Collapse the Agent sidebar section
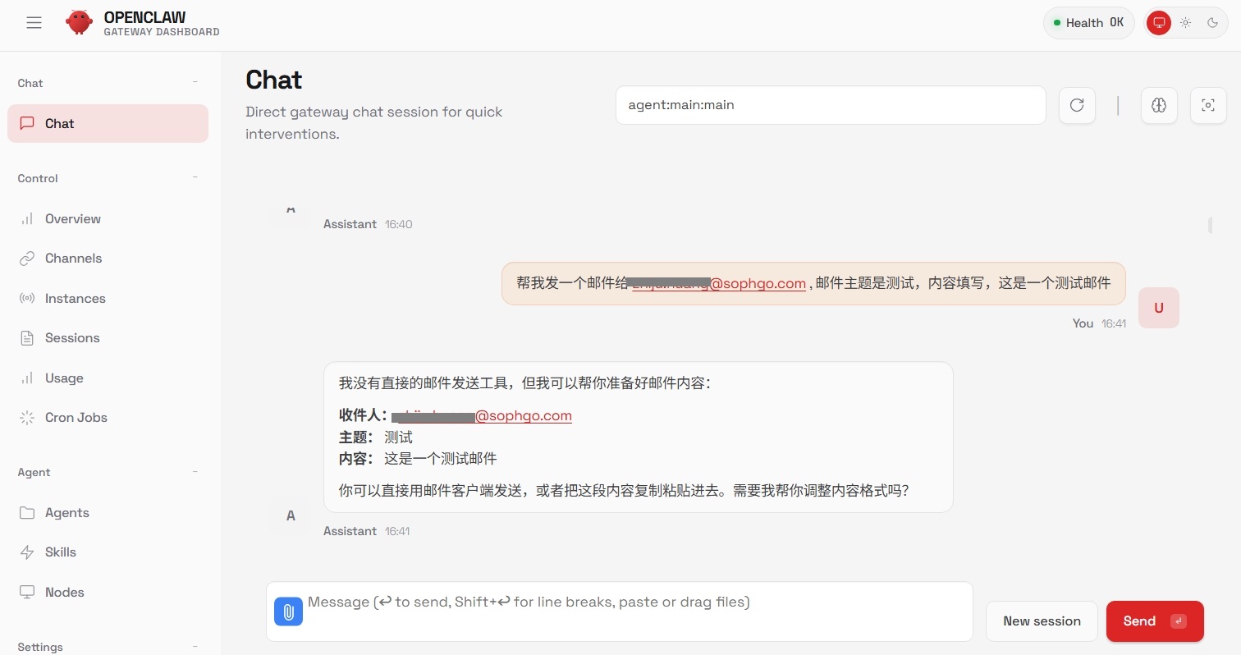This screenshot has height=655, width=1241. pos(195,472)
